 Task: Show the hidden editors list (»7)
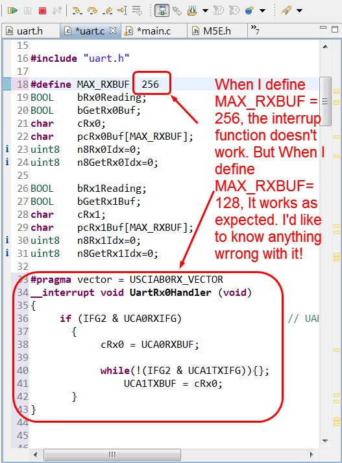point(255,30)
